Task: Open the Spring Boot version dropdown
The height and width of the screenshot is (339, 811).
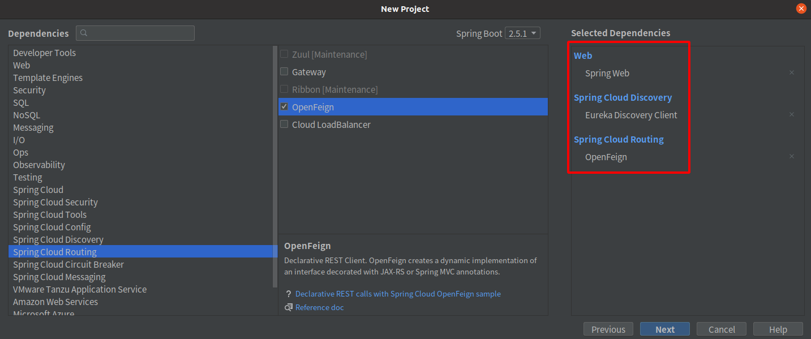Action: point(522,33)
